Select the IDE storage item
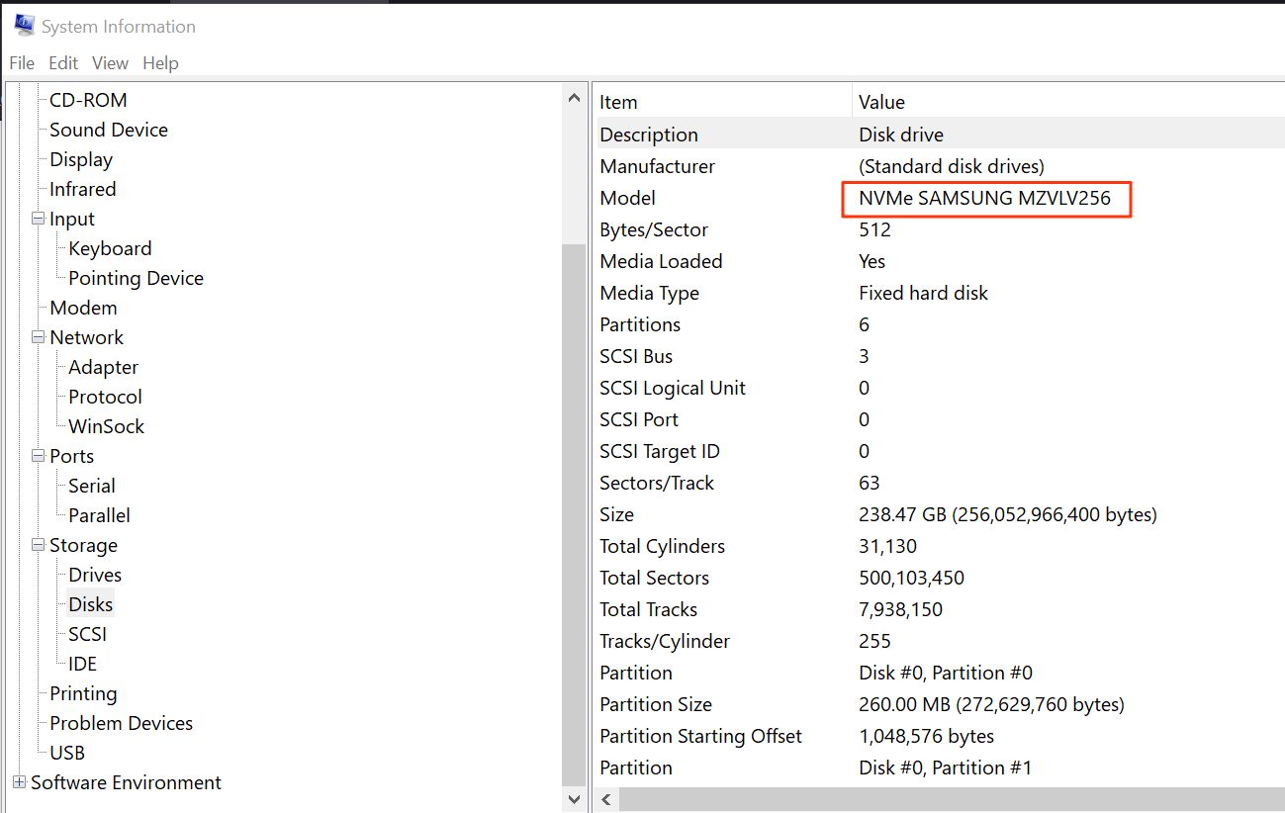 [x=82, y=664]
